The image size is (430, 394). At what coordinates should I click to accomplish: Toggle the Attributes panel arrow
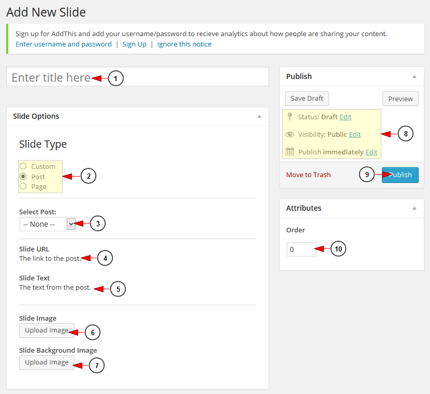coord(414,208)
